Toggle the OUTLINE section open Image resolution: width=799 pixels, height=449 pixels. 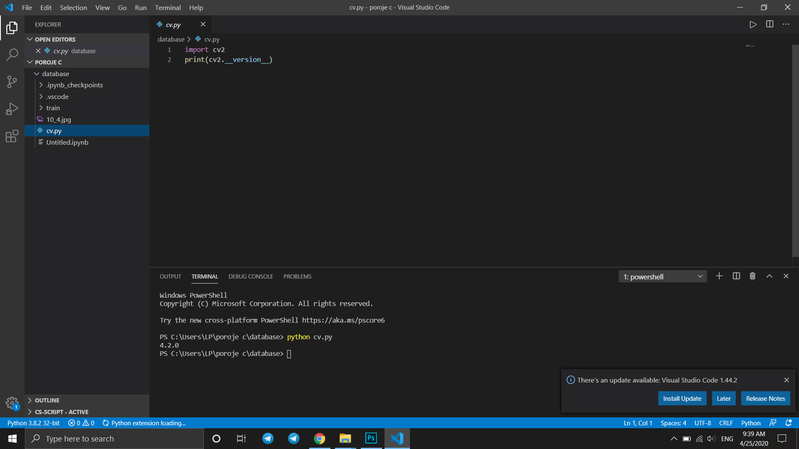click(x=47, y=400)
